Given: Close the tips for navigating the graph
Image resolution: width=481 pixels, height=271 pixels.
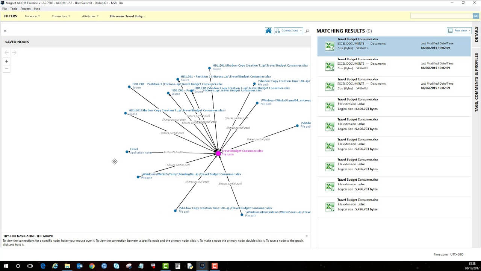Looking at the screenshot, I should coord(307,236).
